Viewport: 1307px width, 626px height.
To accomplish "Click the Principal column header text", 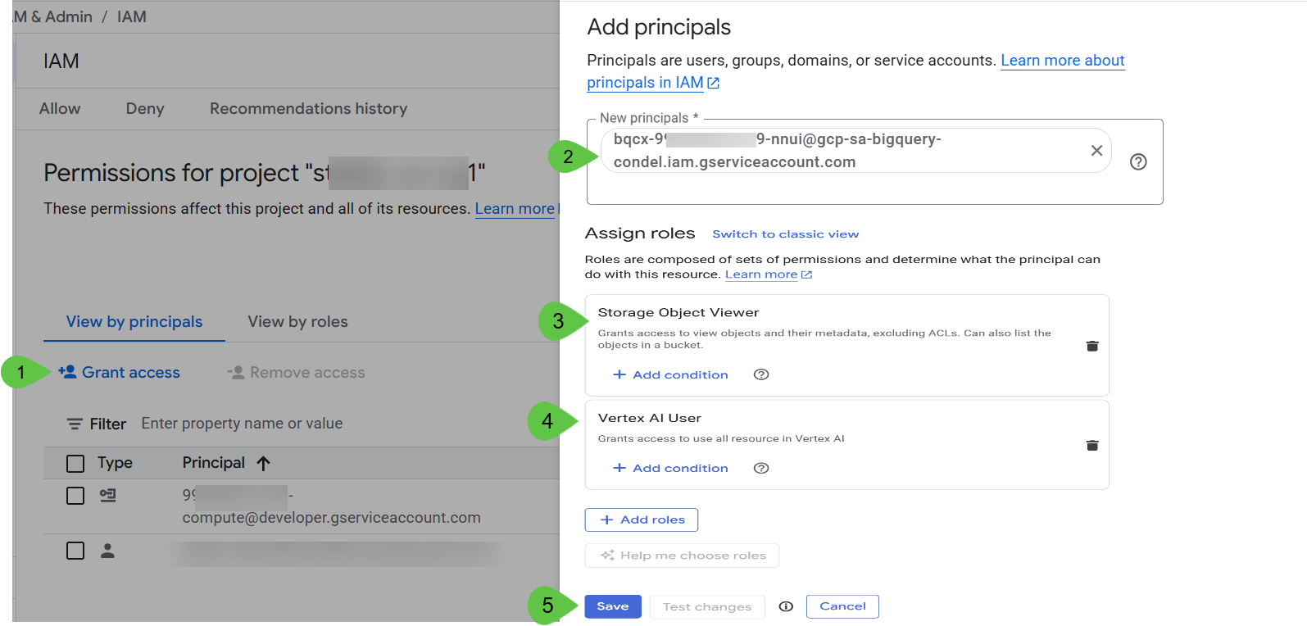I will [214, 463].
